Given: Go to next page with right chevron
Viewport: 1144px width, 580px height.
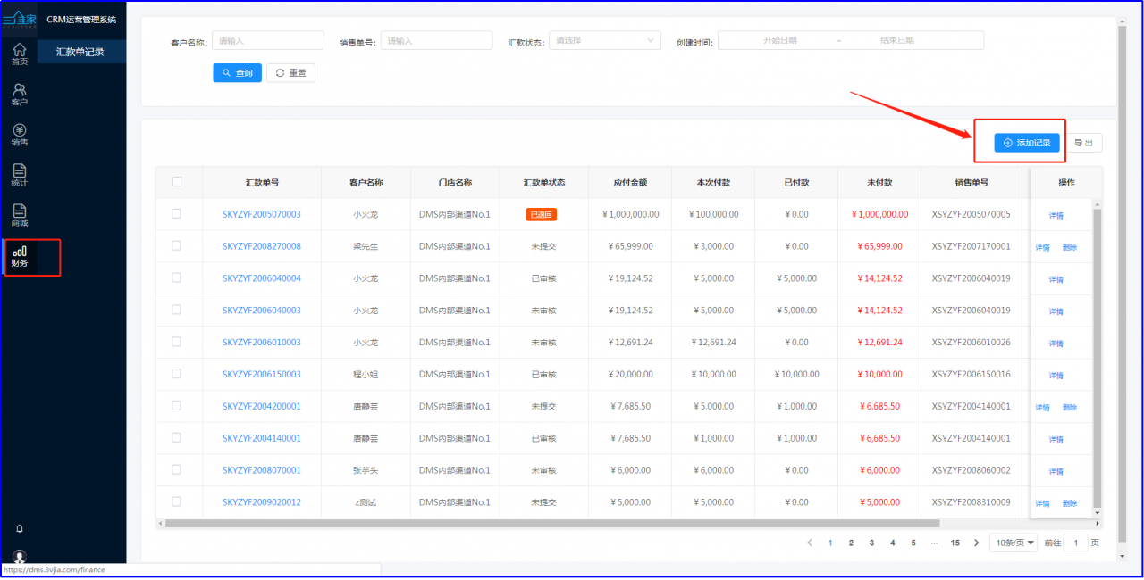Looking at the screenshot, I should (x=976, y=543).
